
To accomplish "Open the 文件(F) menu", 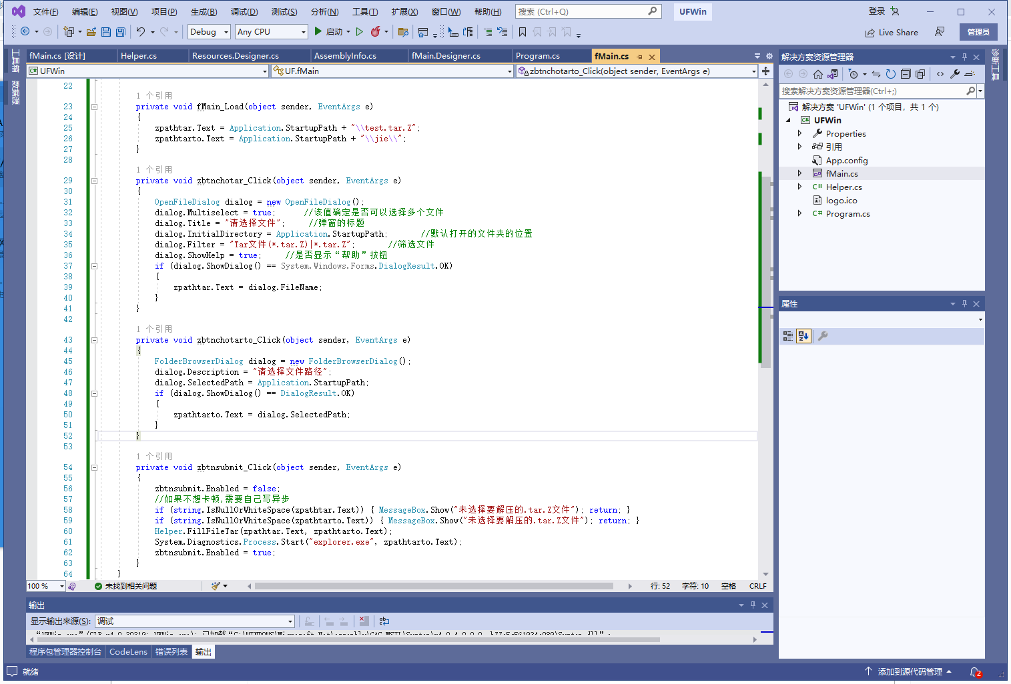I will tap(46, 12).
